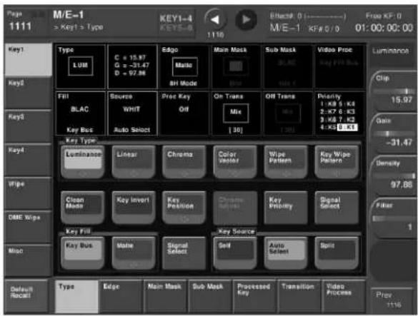Switch to the Type tab
Screen dimensions: 418x316
tap(76, 296)
